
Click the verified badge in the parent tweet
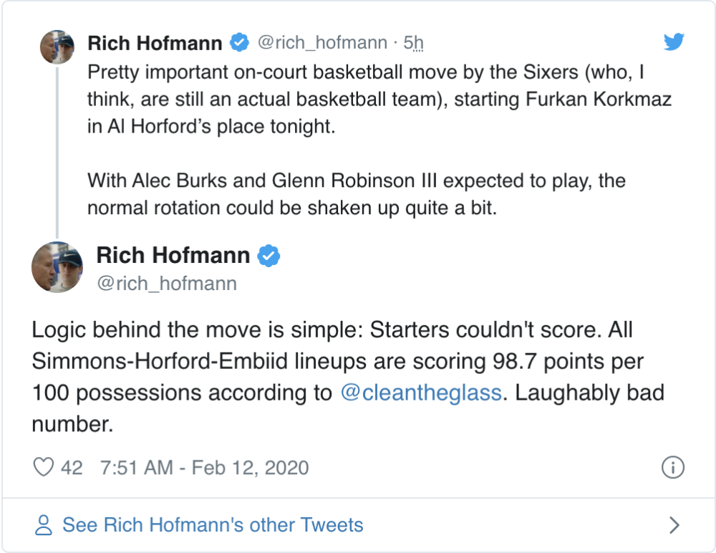click(239, 42)
